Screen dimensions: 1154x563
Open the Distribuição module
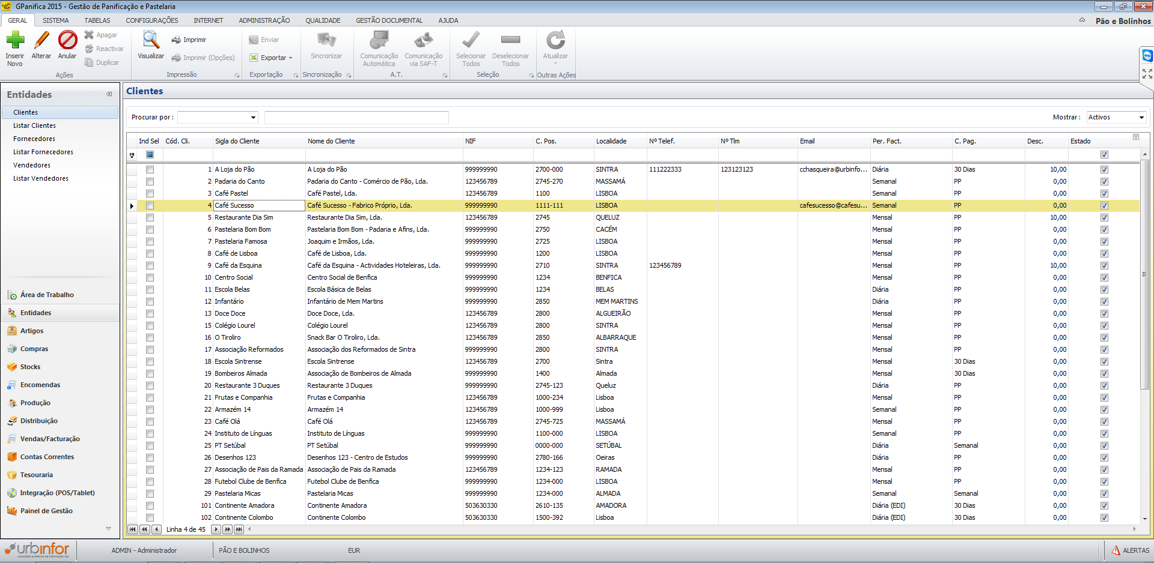[60, 421]
